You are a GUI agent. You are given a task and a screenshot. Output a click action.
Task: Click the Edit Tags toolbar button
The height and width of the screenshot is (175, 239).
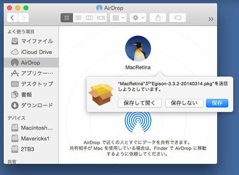[177, 18]
